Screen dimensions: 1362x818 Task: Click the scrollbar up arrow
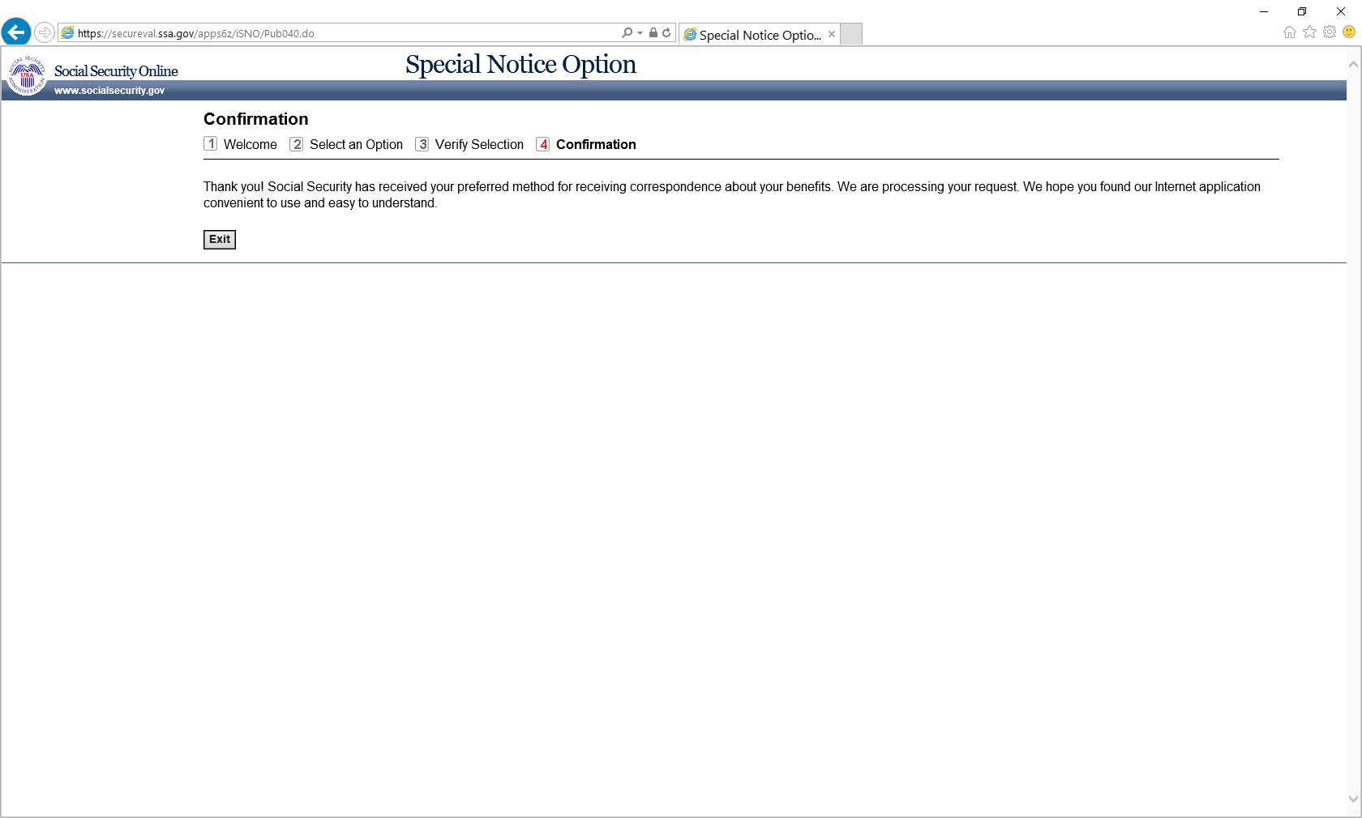pos(1353,64)
